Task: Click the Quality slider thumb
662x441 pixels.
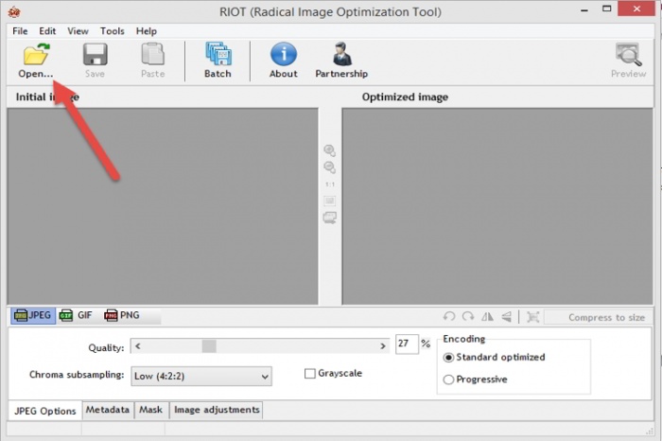Action: [x=209, y=346]
